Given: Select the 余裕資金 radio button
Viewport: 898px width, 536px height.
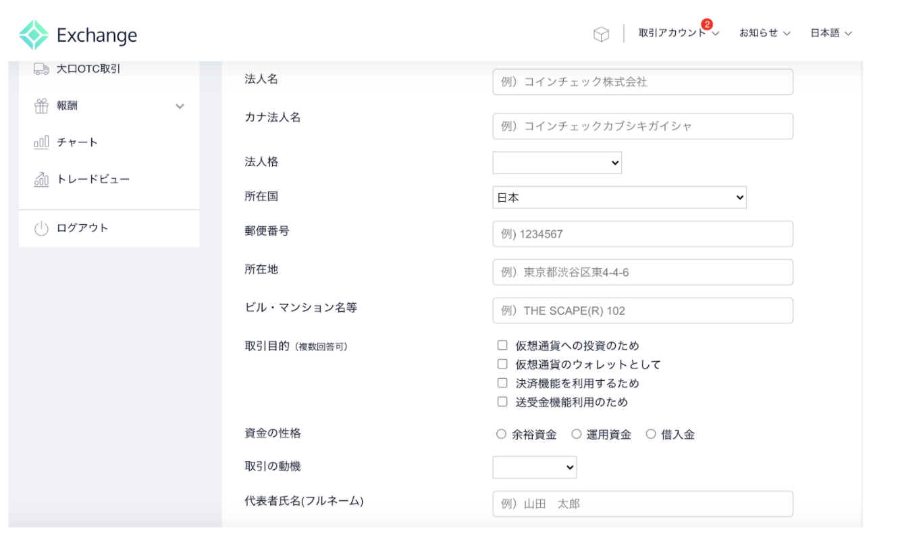Looking at the screenshot, I should (501, 434).
